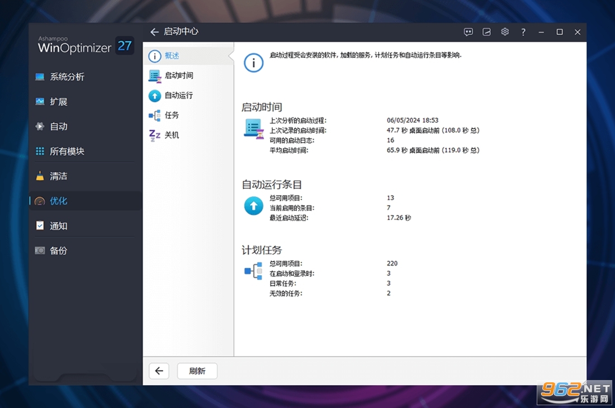
Task: Open help question mark icon
Action: coord(523,32)
